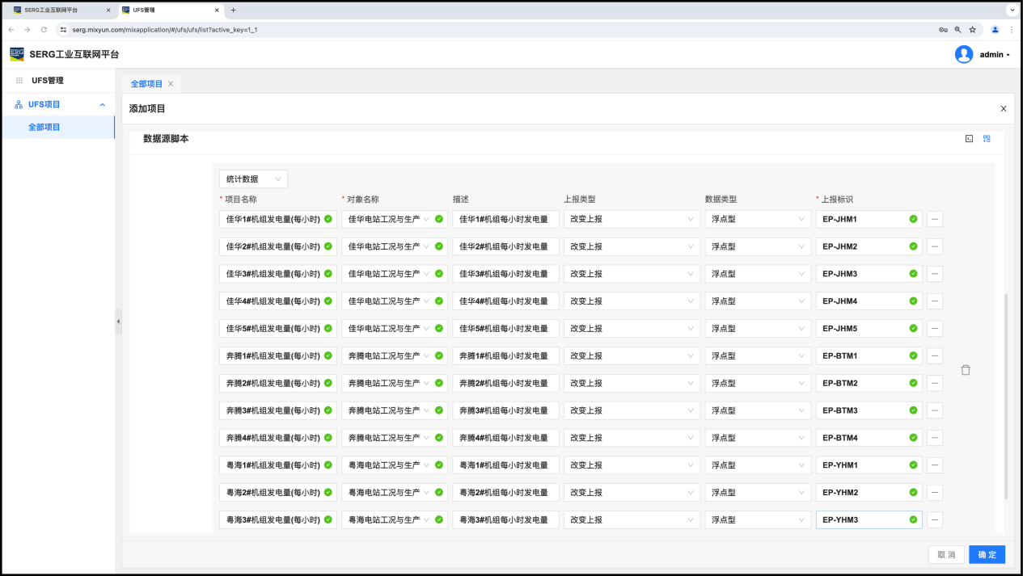Click the vertical scrollbar in the form
1023x576 pixels.
point(1006,396)
